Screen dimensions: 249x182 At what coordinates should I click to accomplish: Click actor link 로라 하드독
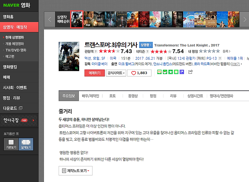click(x=202, y=64)
